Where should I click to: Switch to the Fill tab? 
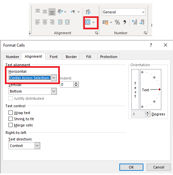(x=88, y=57)
